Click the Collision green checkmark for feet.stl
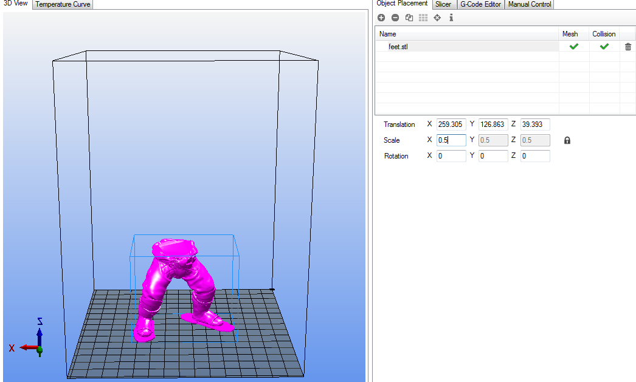The image size is (636, 382). (x=604, y=47)
